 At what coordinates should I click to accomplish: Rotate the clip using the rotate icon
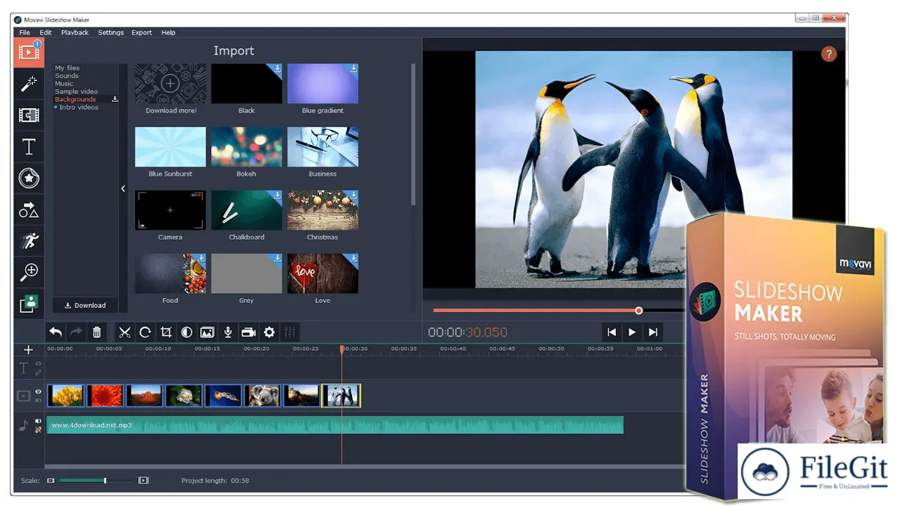pyautogui.click(x=145, y=332)
